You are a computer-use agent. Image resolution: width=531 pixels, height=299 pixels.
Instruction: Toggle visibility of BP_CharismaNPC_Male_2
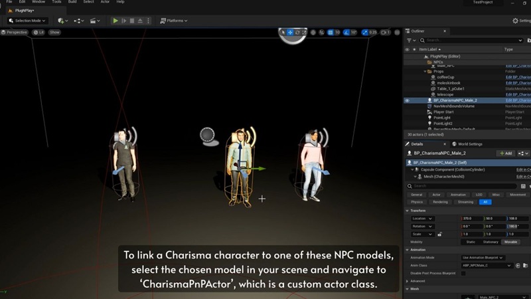[x=408, y=100]
